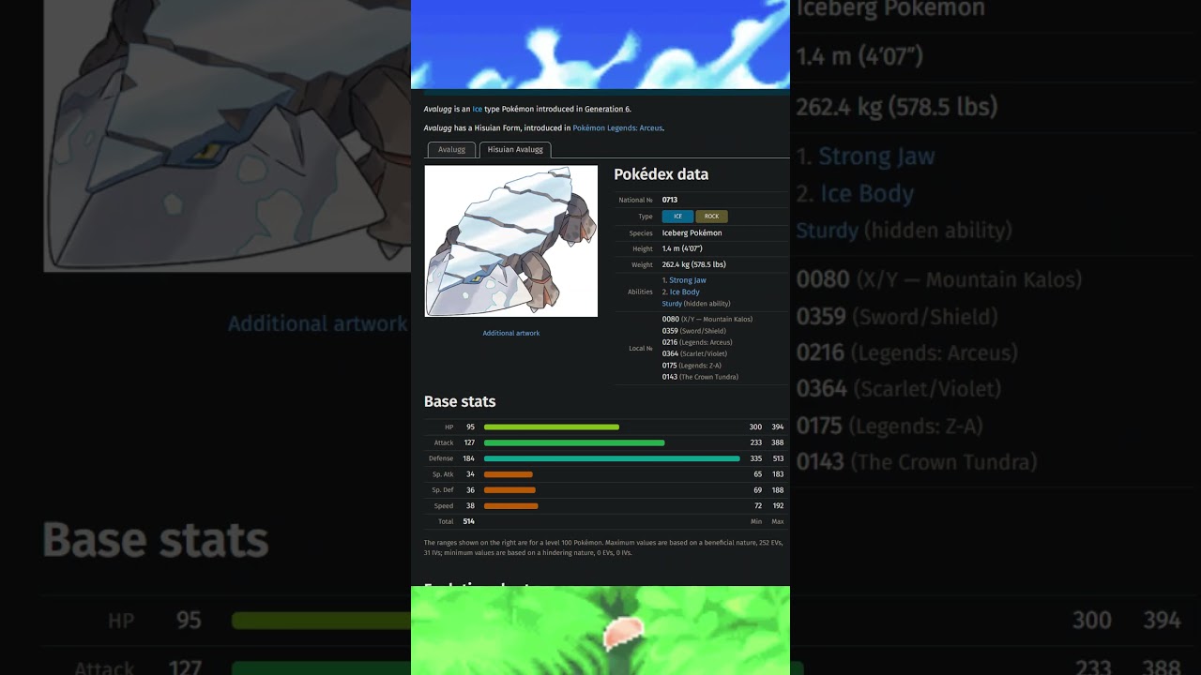
Task: Click the Sp. Def stat bar
Action: 509,490
